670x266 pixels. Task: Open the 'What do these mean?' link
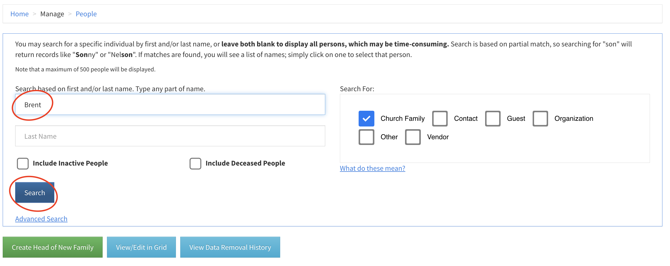(372, 168)
